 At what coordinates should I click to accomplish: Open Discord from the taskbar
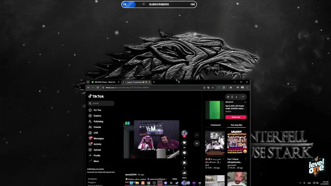pos(165,183)
